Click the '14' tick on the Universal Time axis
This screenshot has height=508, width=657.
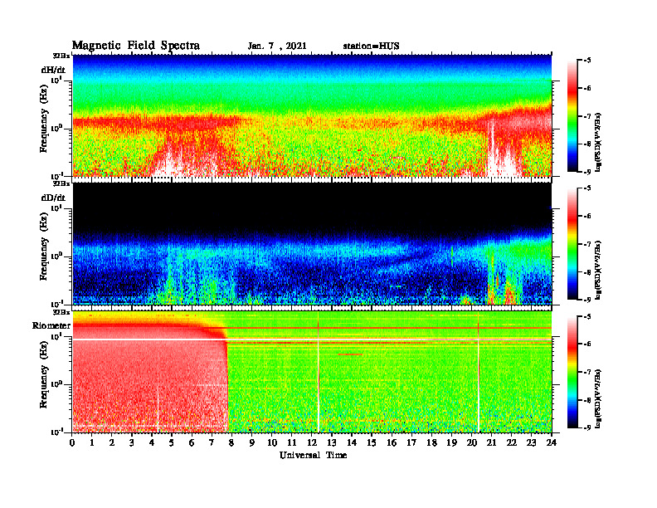[352, 442]
